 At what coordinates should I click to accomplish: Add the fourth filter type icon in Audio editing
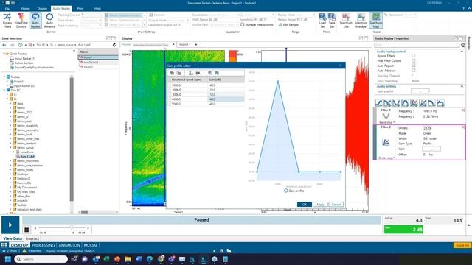(x=405, y=103)
